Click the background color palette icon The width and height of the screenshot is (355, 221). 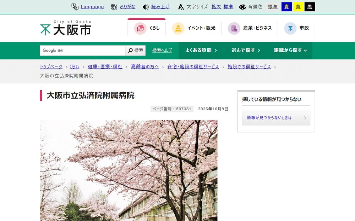[242, 7]
